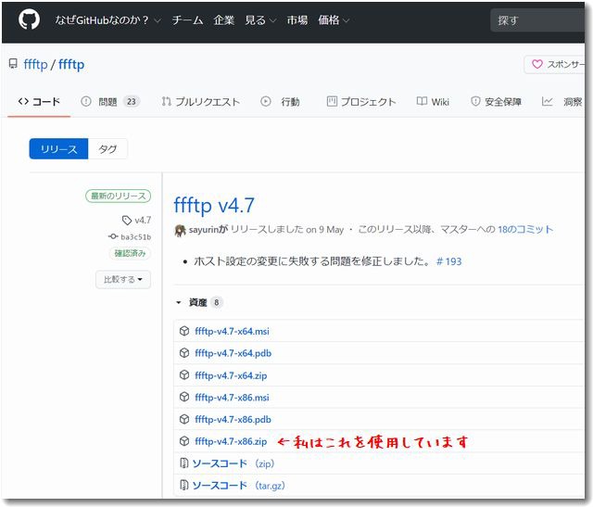Click package icon beside ffftp-v4.7-x64.msi
Screen dimensions: 593x507
tap(184, 331)
